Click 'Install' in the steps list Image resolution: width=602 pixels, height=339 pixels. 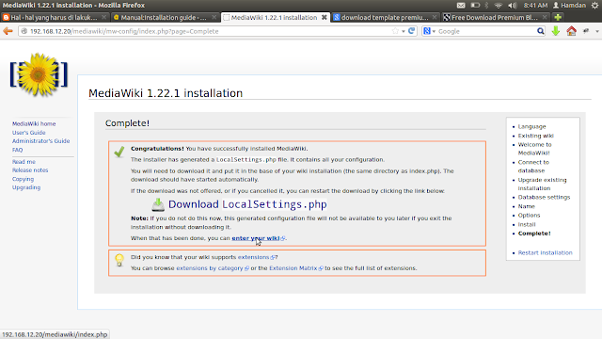tap(527, 224)
